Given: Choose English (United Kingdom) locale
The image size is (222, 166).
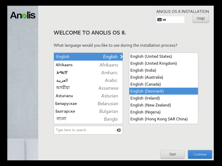Looking at the screenshot, I should click(163, 63).
